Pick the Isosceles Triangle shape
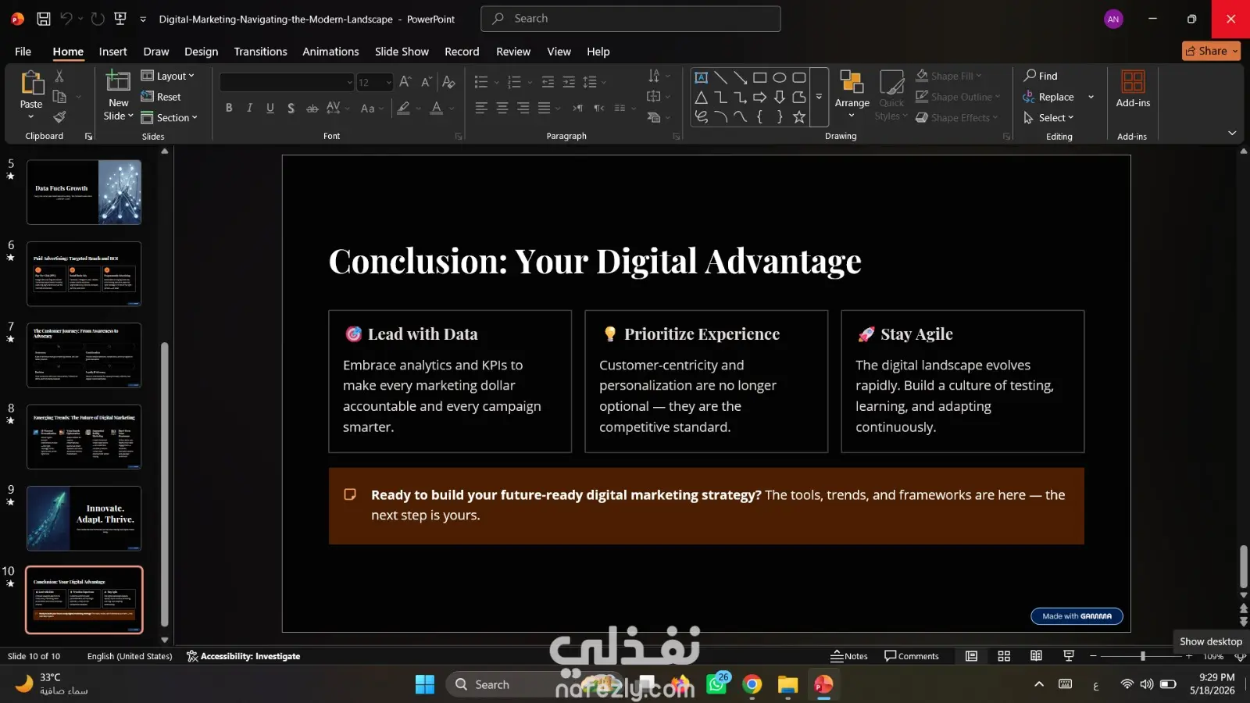This screenshot has width=1250, height=703. pos(702,97)
